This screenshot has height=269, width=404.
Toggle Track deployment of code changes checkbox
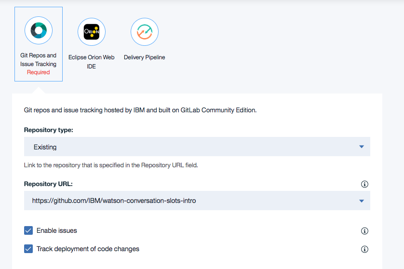coord(28,249)
